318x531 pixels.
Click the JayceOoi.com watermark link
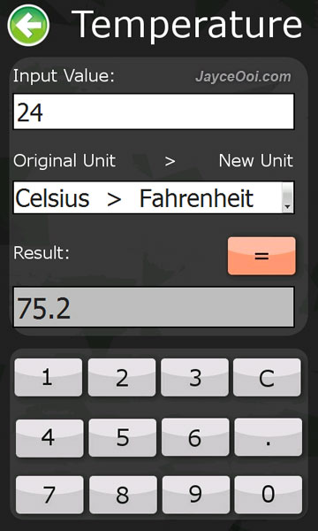(x=243, y=77)
